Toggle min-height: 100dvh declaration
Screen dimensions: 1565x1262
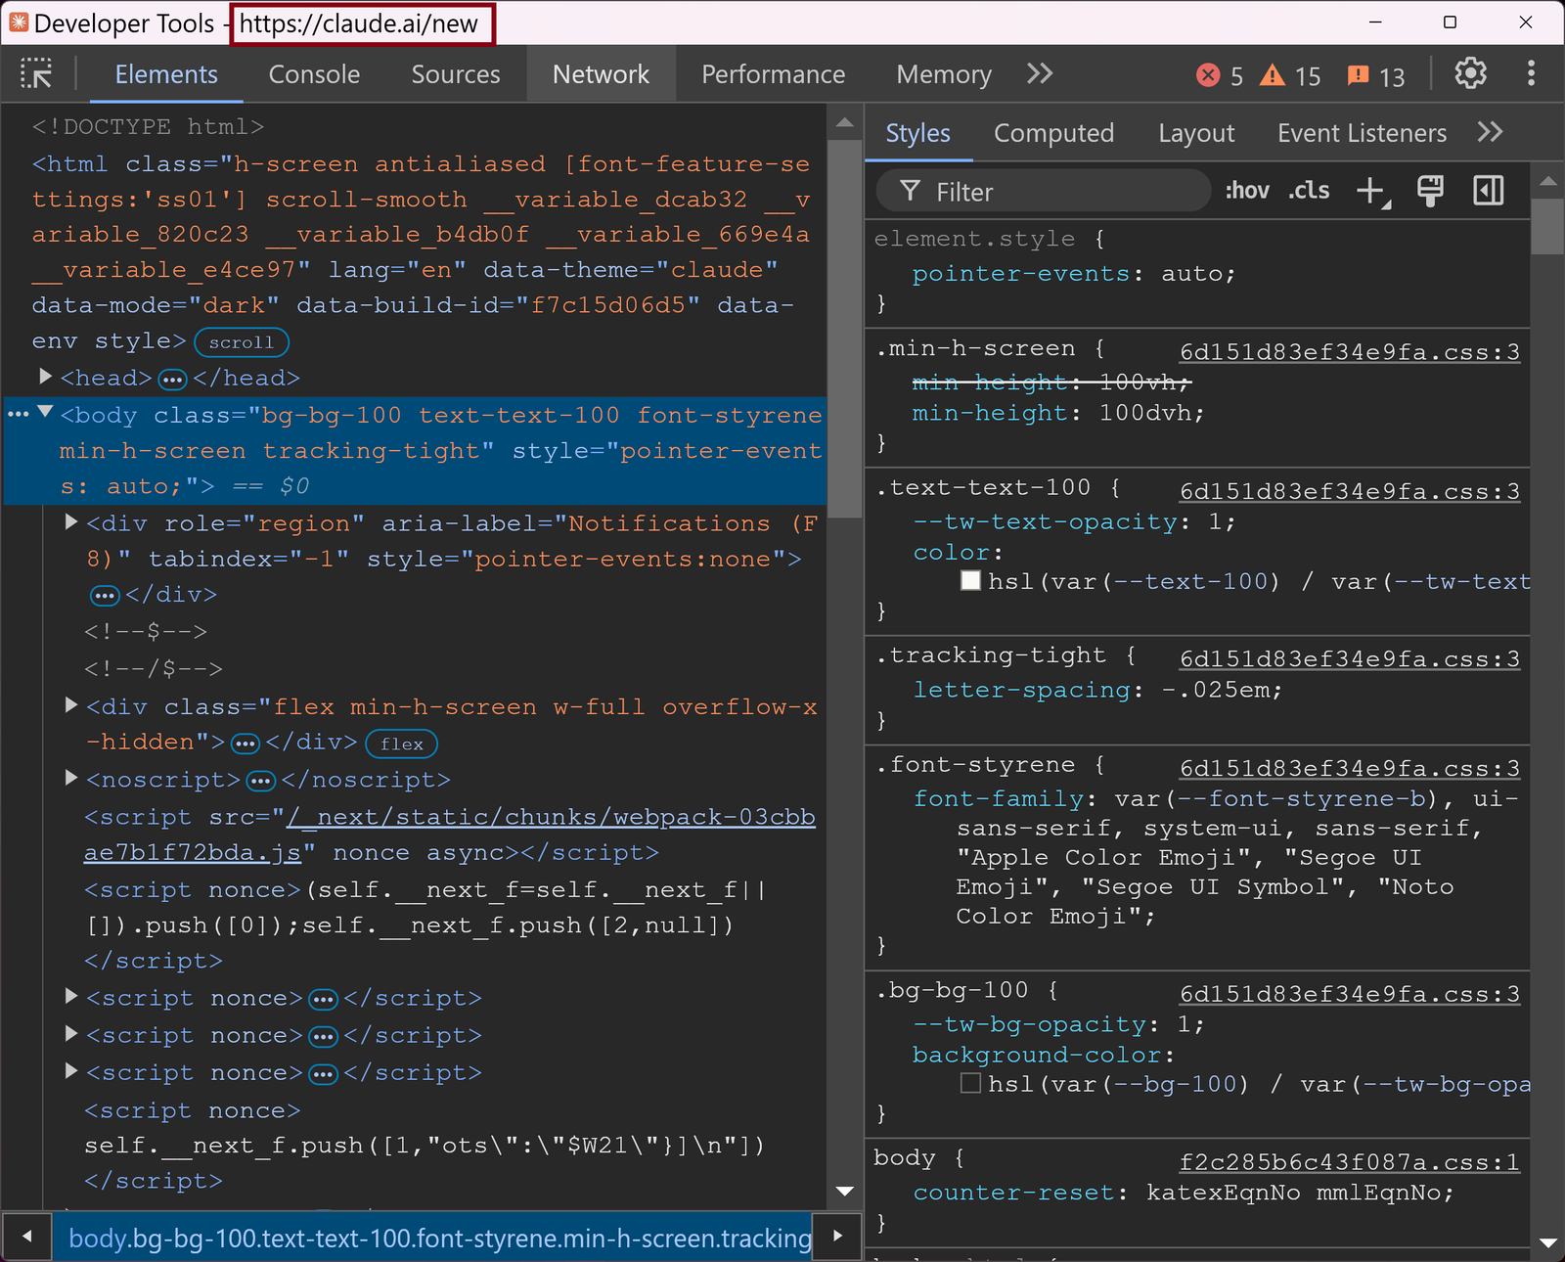1058,413
